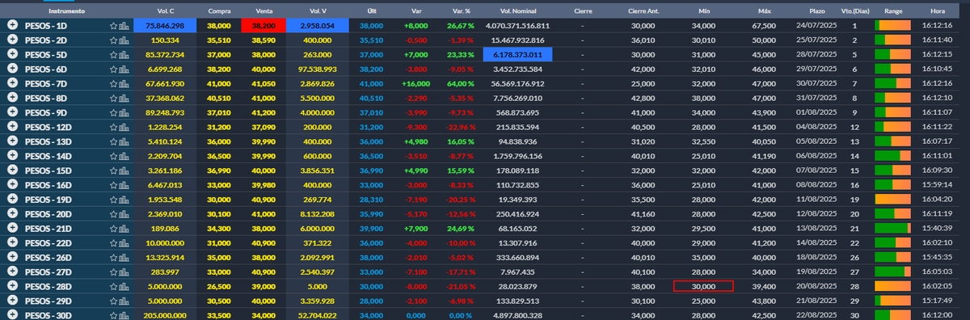Click the star icon on PESOS - 6D
Viewport: 970px width, 320px height.
[x=114, y=69]
